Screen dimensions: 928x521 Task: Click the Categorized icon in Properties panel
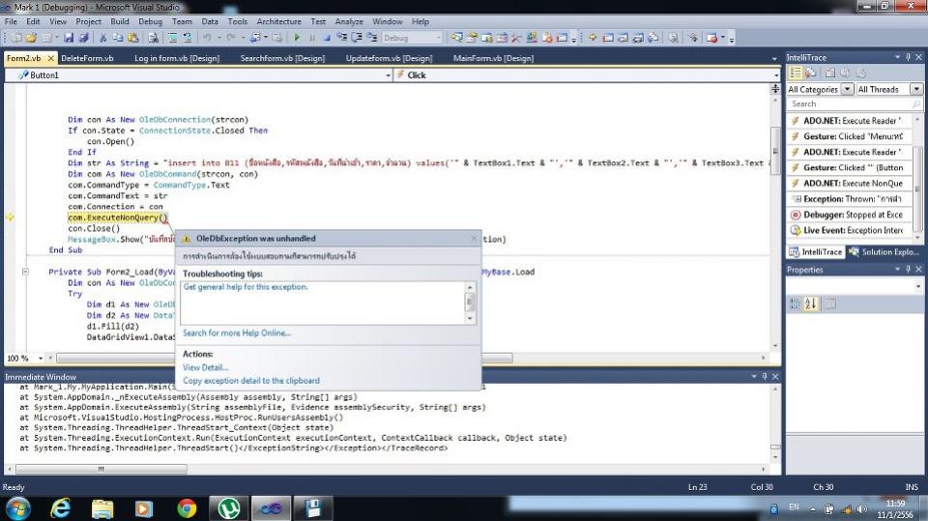click(x=796, y=304)
